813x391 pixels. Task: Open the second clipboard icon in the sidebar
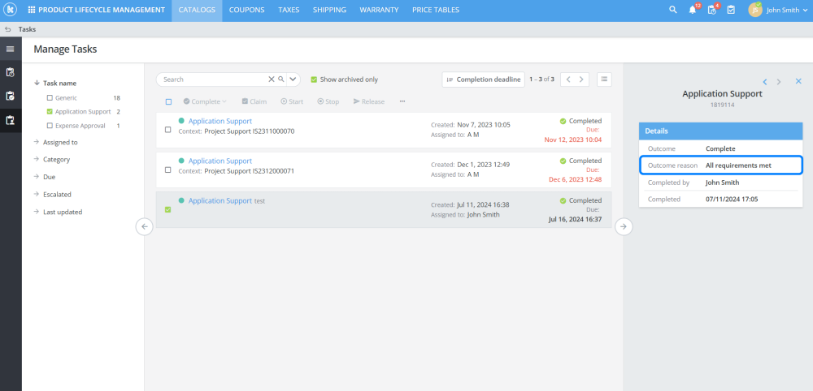coord(11,97)
